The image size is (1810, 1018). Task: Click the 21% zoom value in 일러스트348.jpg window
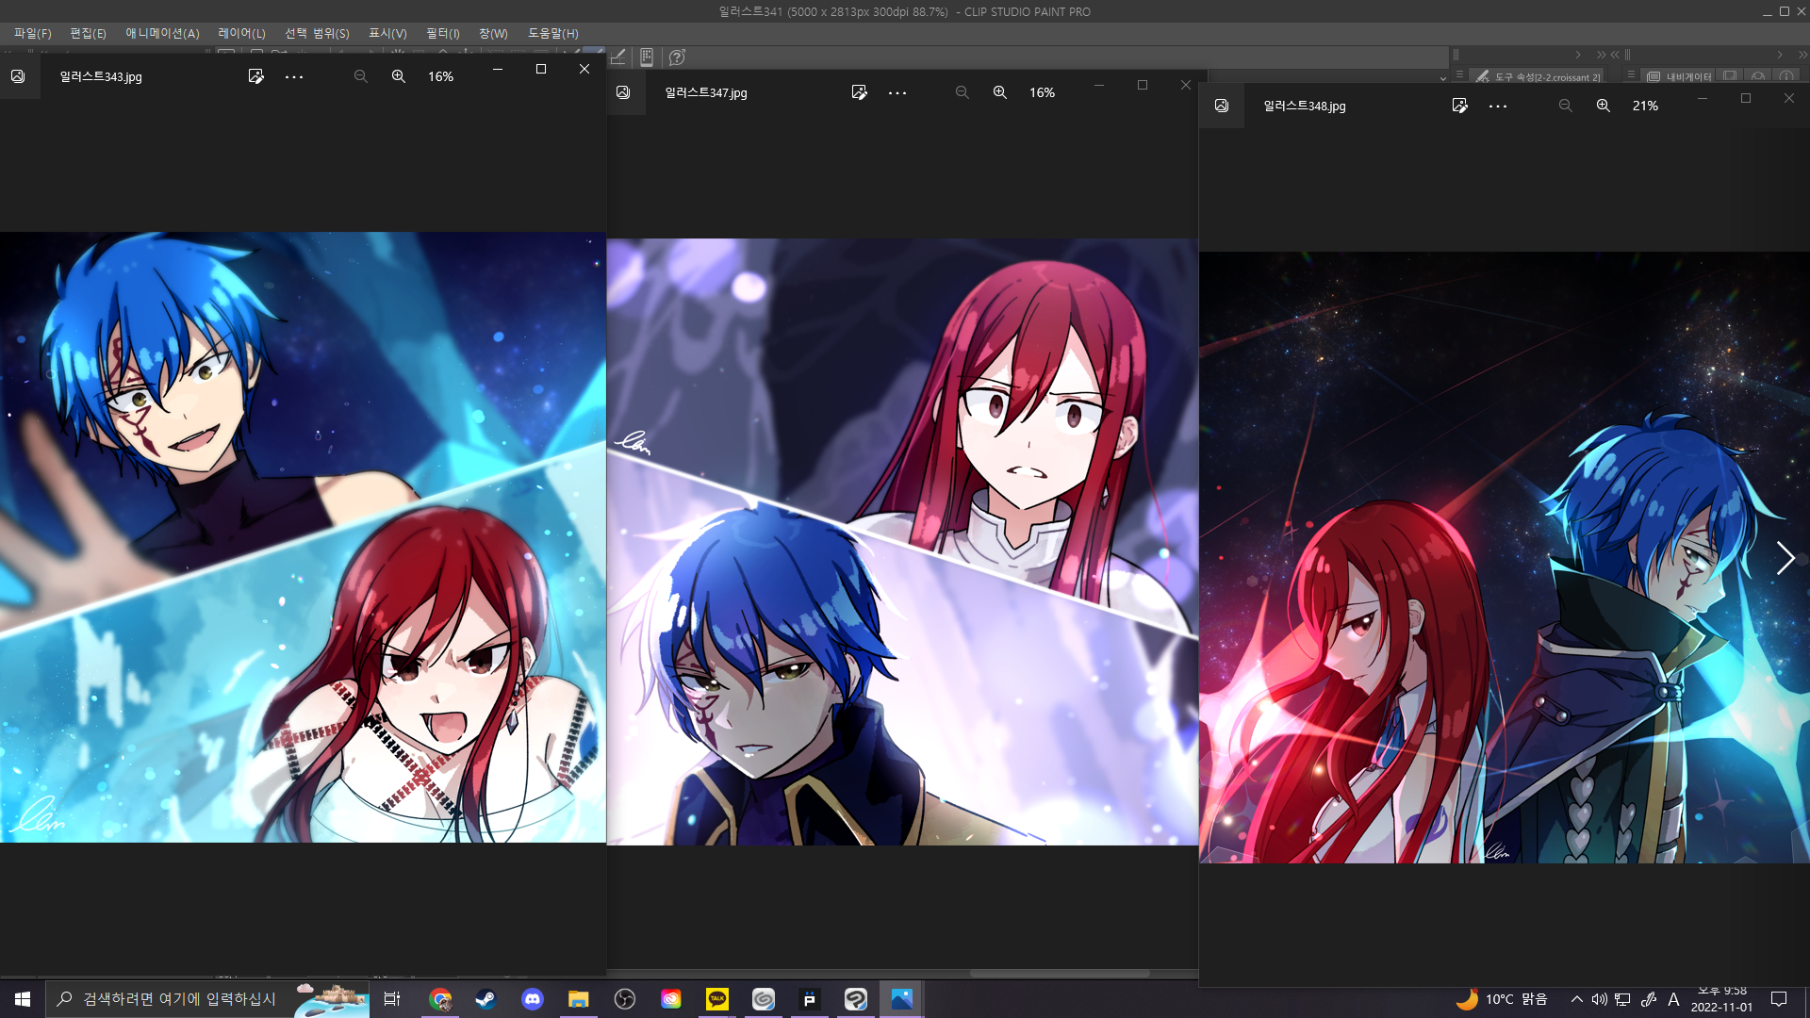tap(1645, 106)
